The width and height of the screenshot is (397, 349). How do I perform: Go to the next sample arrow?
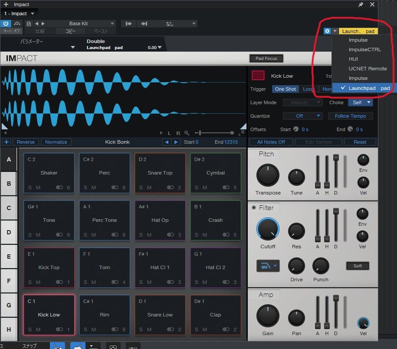tap(176, 142)
